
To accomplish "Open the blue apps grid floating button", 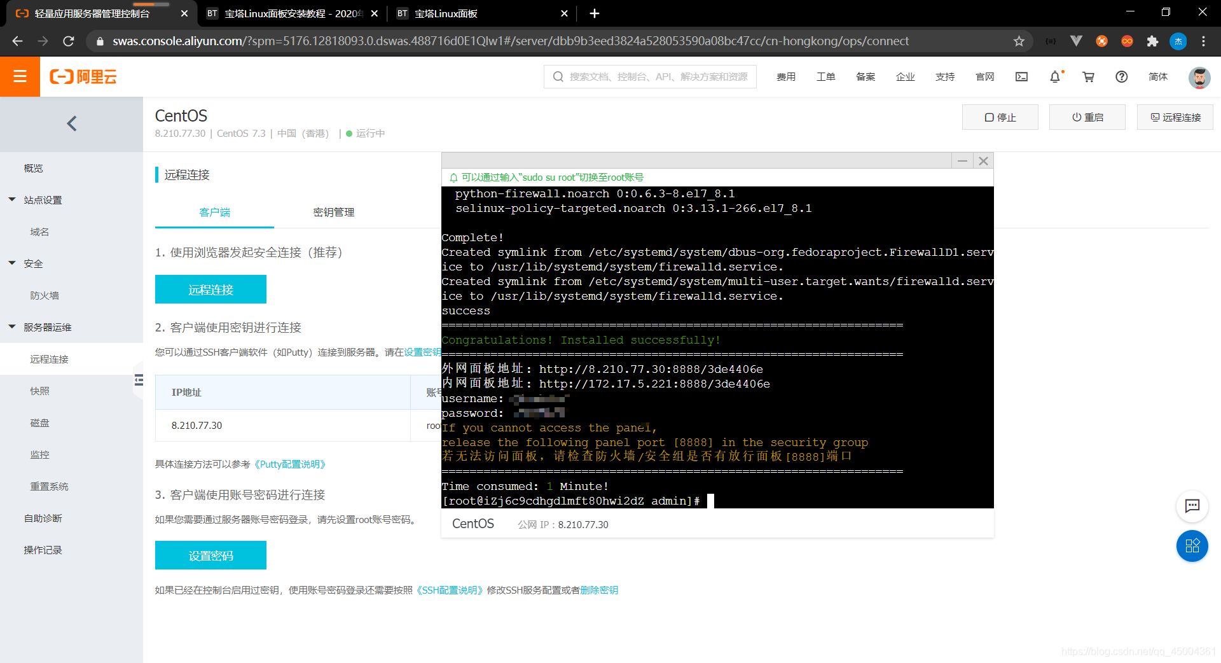I will [1192, 546].
